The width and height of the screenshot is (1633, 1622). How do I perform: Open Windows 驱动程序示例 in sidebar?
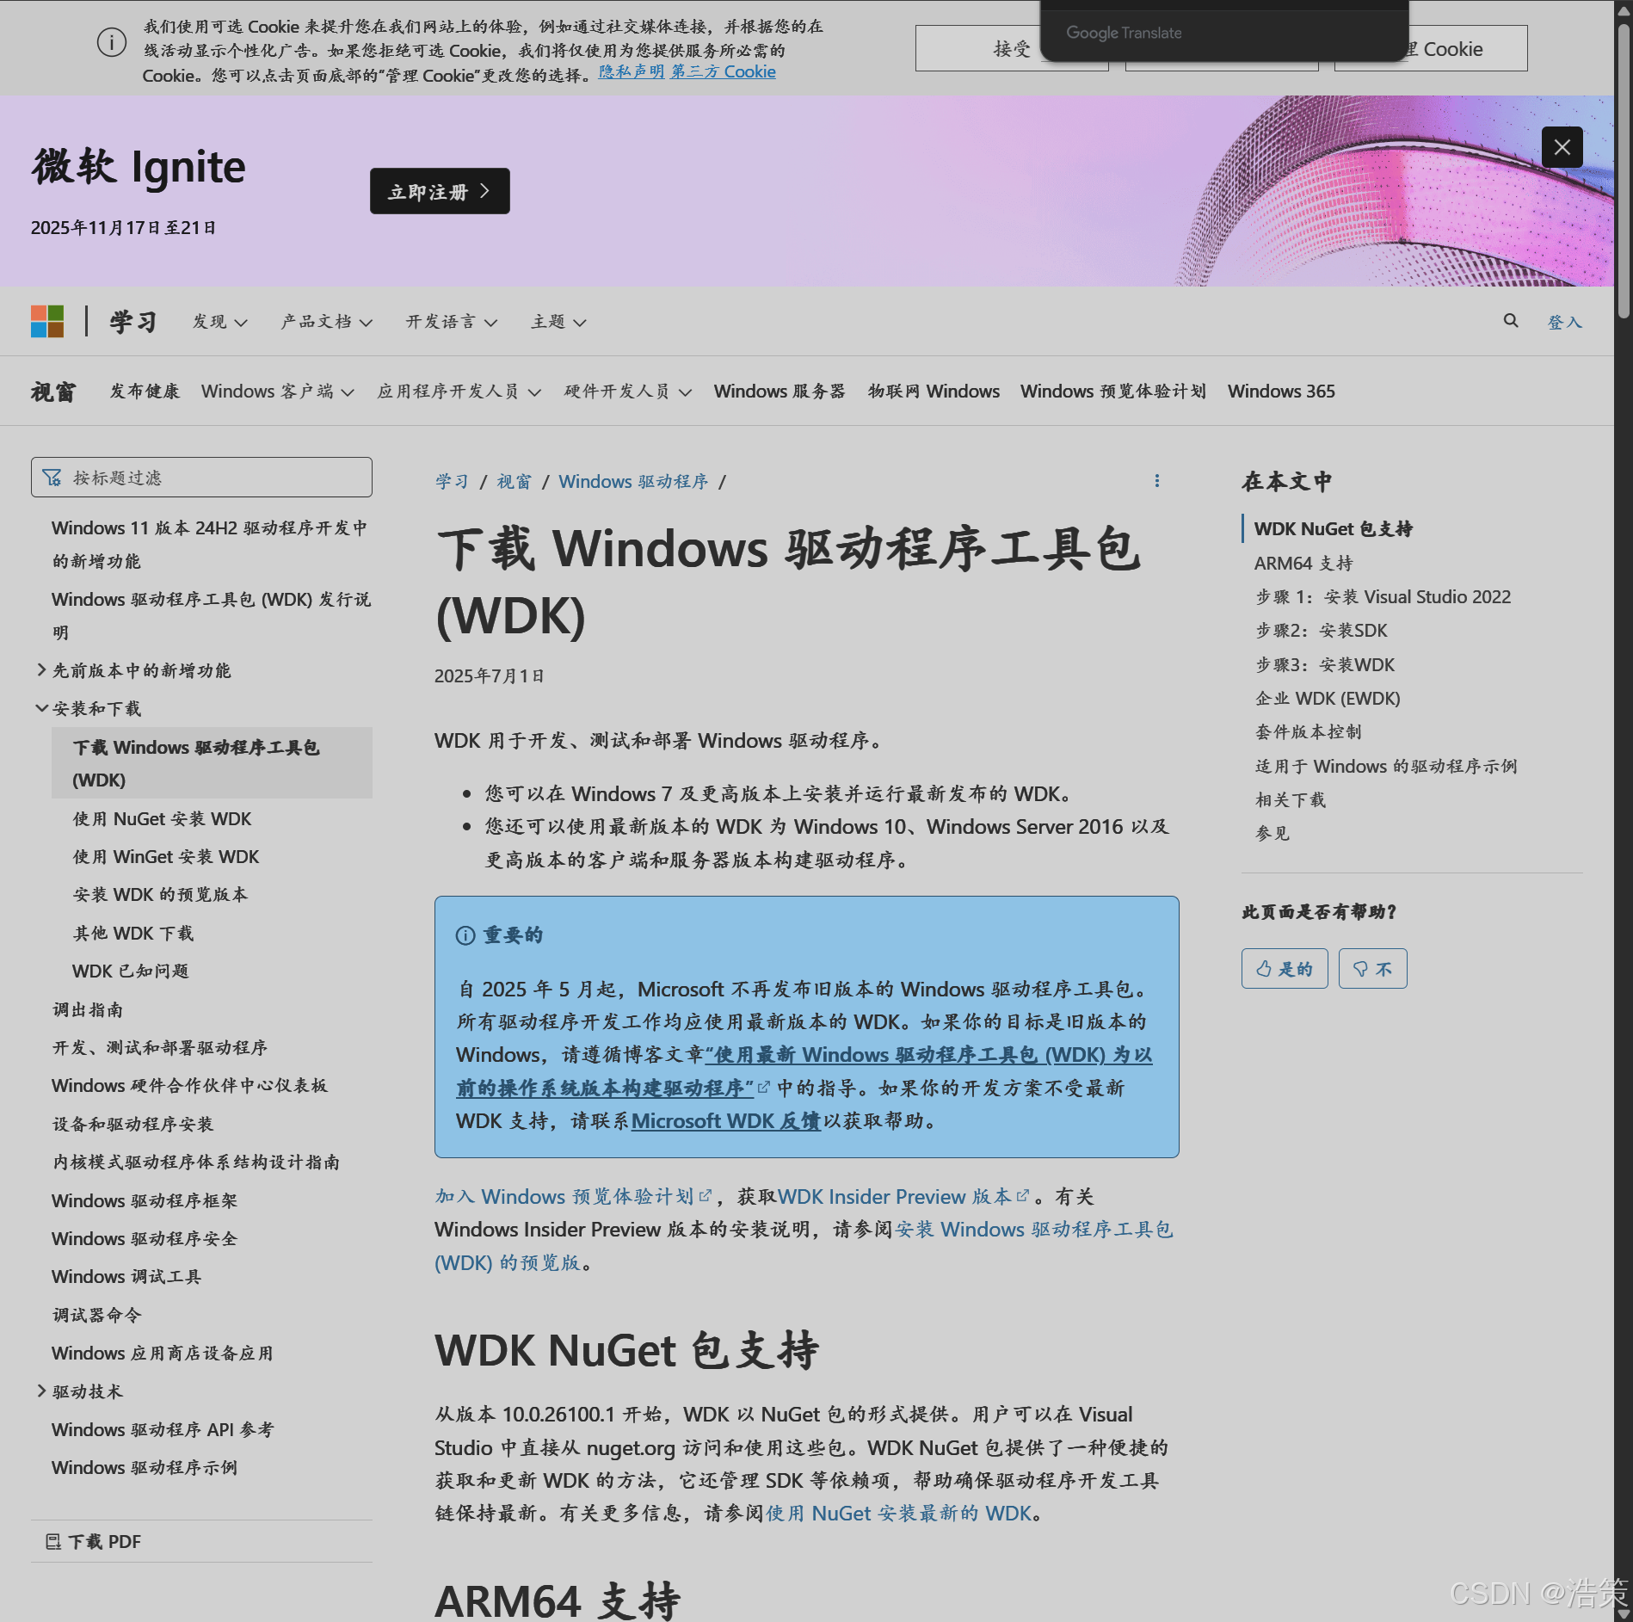pos(145,1468)
